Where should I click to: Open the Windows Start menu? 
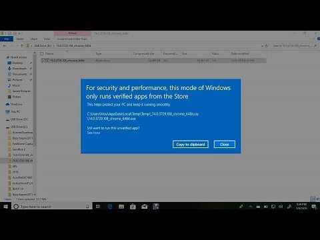[6, 207]
